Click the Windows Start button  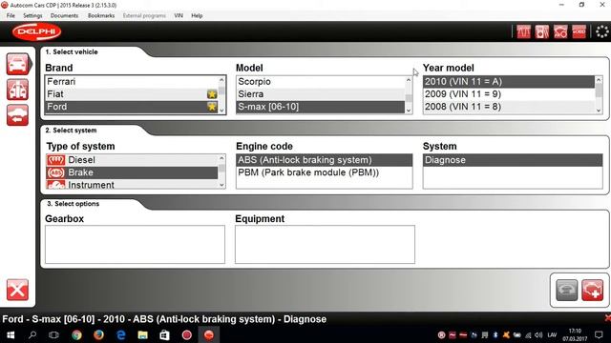pos(11,334)
